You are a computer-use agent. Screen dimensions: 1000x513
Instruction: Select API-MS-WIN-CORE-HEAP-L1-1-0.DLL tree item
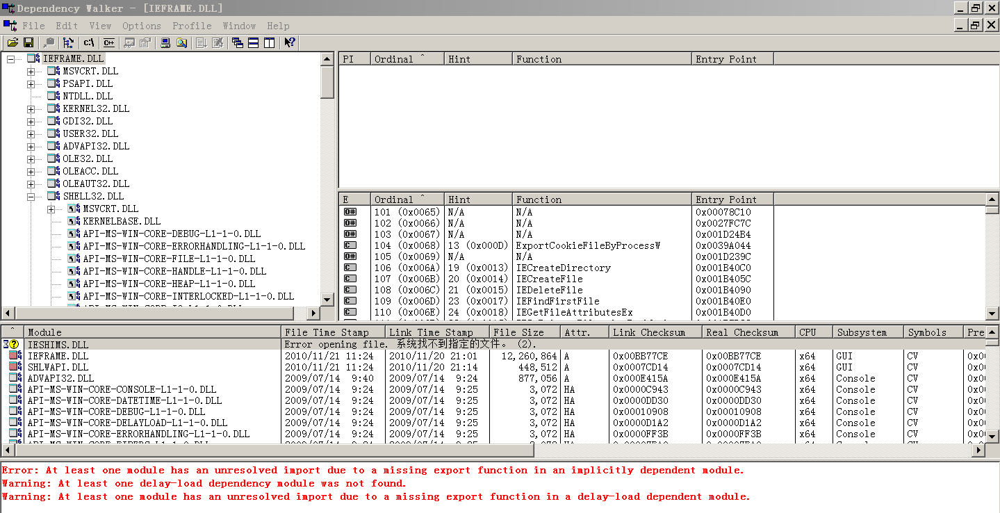[169, 284]
